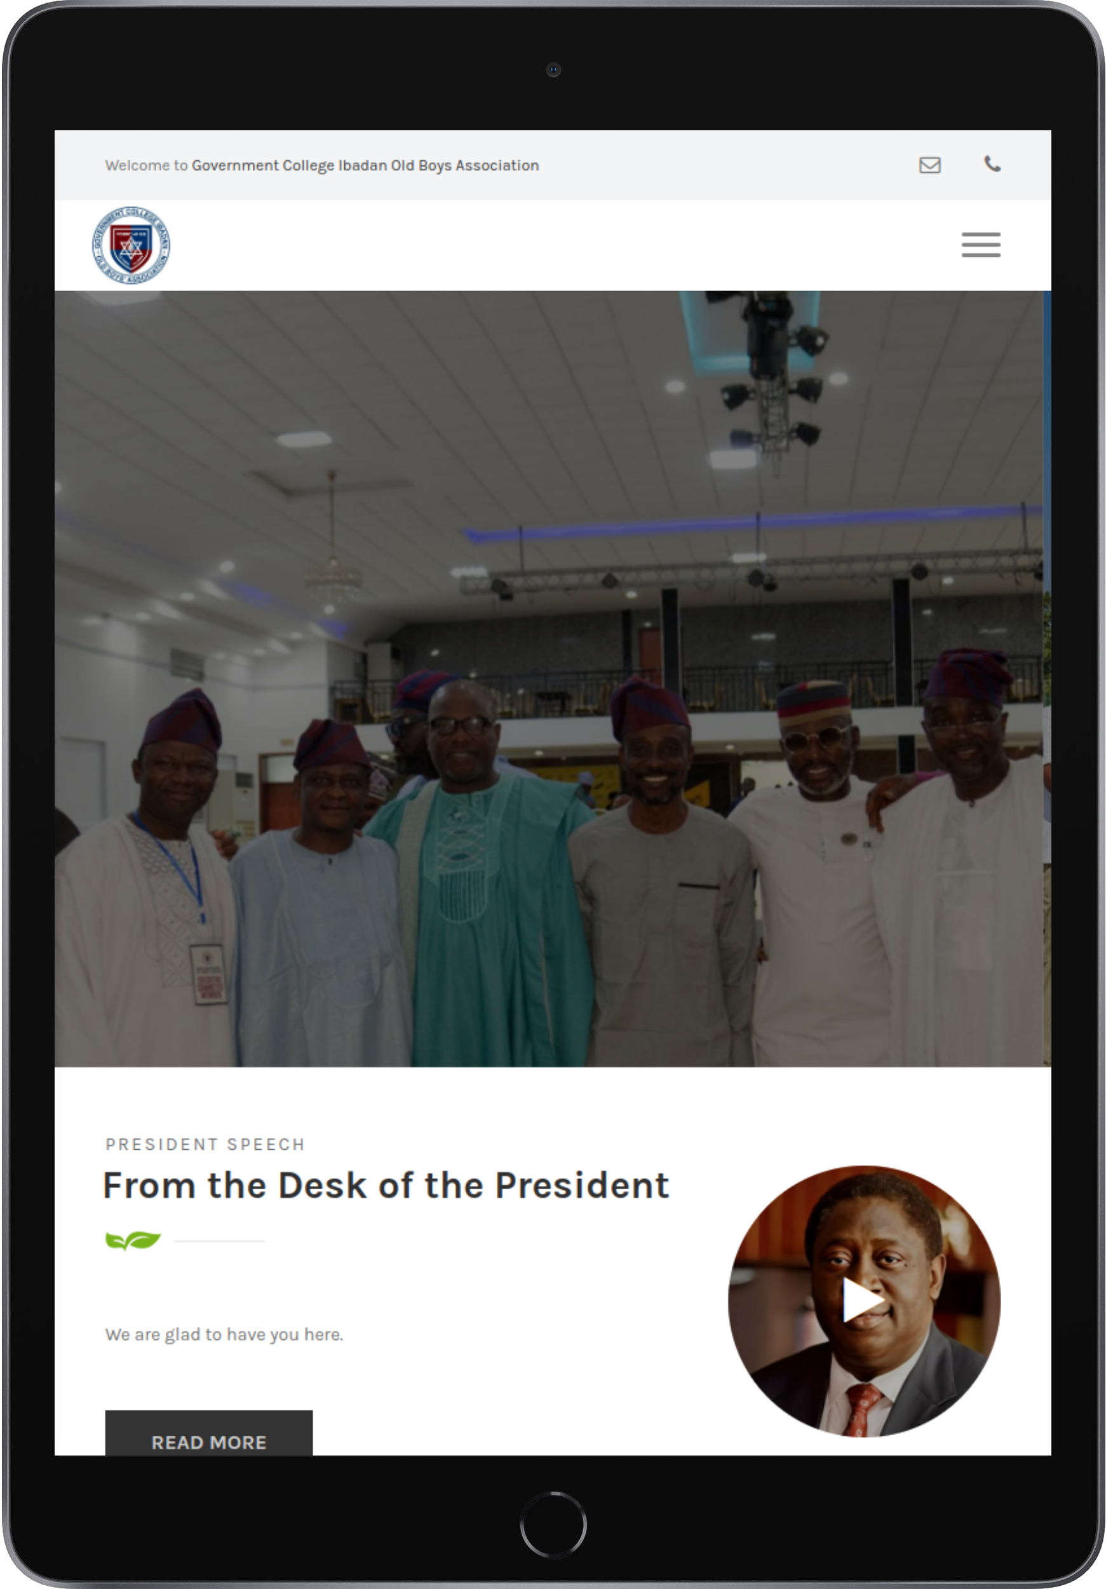Click the READ MORE button
The height and width of the screenshot is (1589, 1106).
pyautogui.click(x=208, y=1433)
